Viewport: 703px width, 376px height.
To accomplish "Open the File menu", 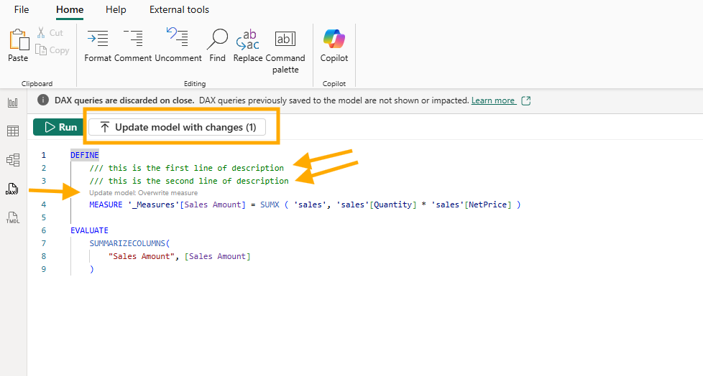I will pos(22,10).
